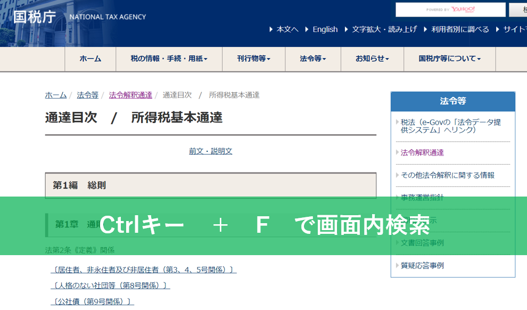The width and height of the screenshot is (527, 310).
Task: Open 人格のない社団等（第8号関係） link
Action: [110, 285]
